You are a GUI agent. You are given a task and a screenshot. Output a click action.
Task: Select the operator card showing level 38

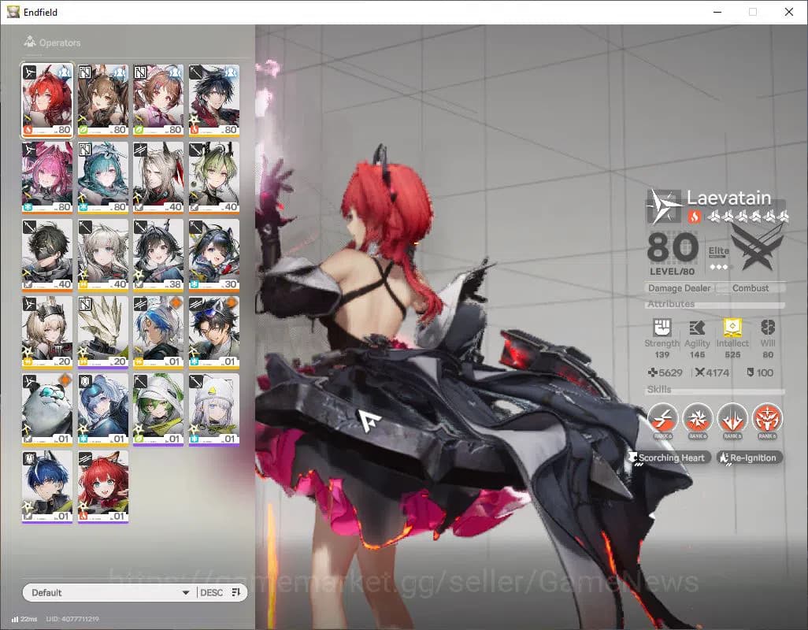(158, 254)
